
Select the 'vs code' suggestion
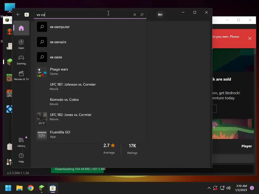click(x=90, y=57)
